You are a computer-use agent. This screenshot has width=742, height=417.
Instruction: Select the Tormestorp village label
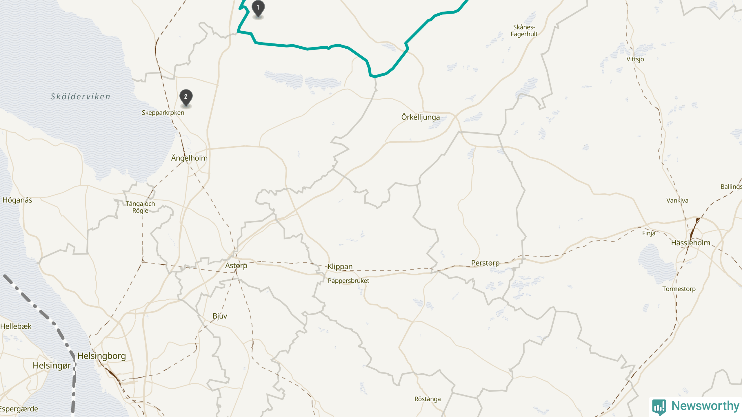coord(679,289)
